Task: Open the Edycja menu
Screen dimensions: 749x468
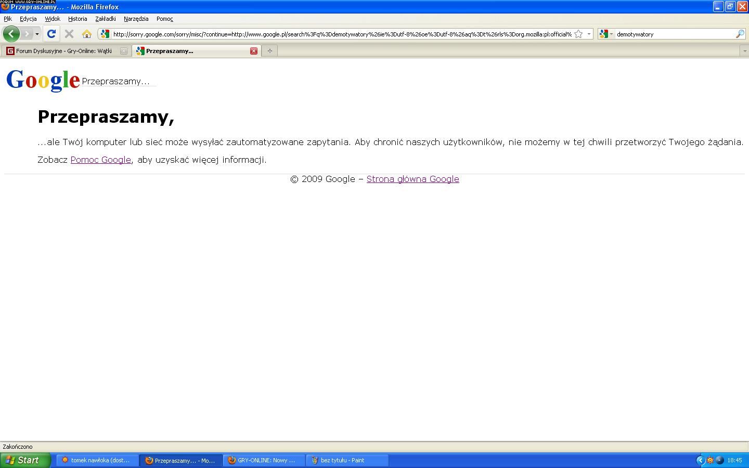Action: pyautogui.click(x=28, y=19)
